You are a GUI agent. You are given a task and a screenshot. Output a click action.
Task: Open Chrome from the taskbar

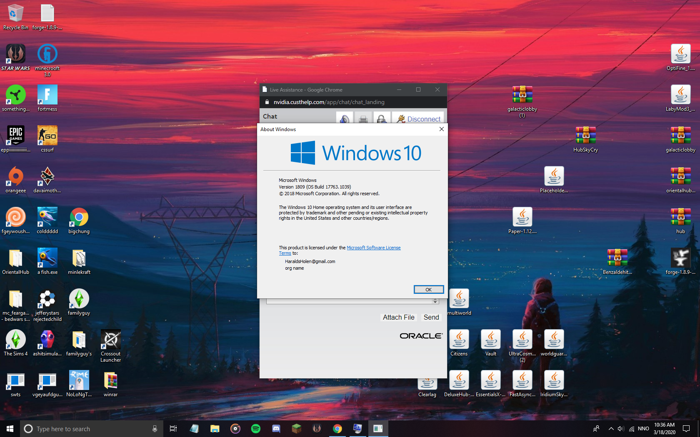pyautogui.click(x=337, y=429)
